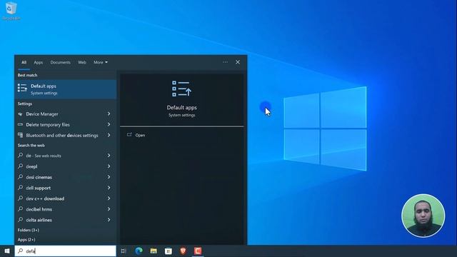Expand Device Manager result arrow
The height and width of the screenshot is (257, 457).
point(109,114)
